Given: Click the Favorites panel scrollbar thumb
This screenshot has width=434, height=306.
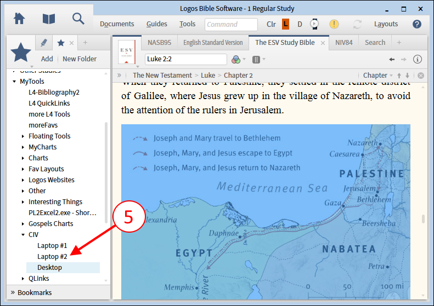Looking at the screenshot, I should 106,172.
